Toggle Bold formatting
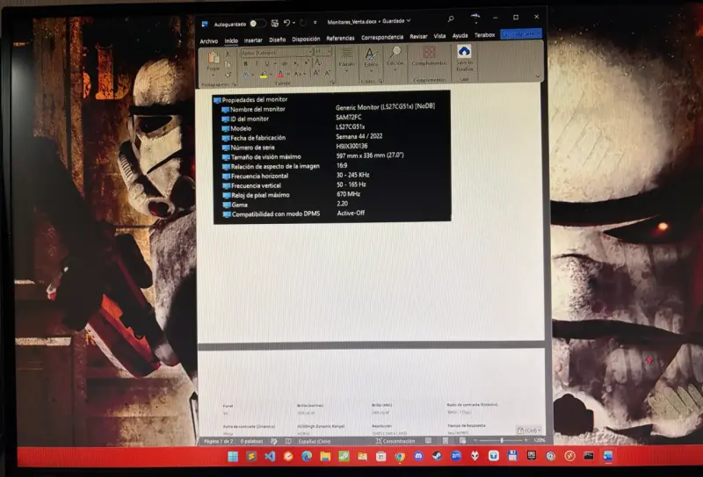Viewport: 703px width, 477px height. (246, 63)
